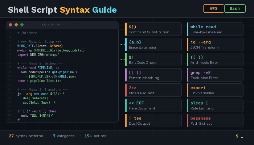Select the | tee Dual Output card
This screenshot has width=254, height=145.
click(x=153, y=121)
